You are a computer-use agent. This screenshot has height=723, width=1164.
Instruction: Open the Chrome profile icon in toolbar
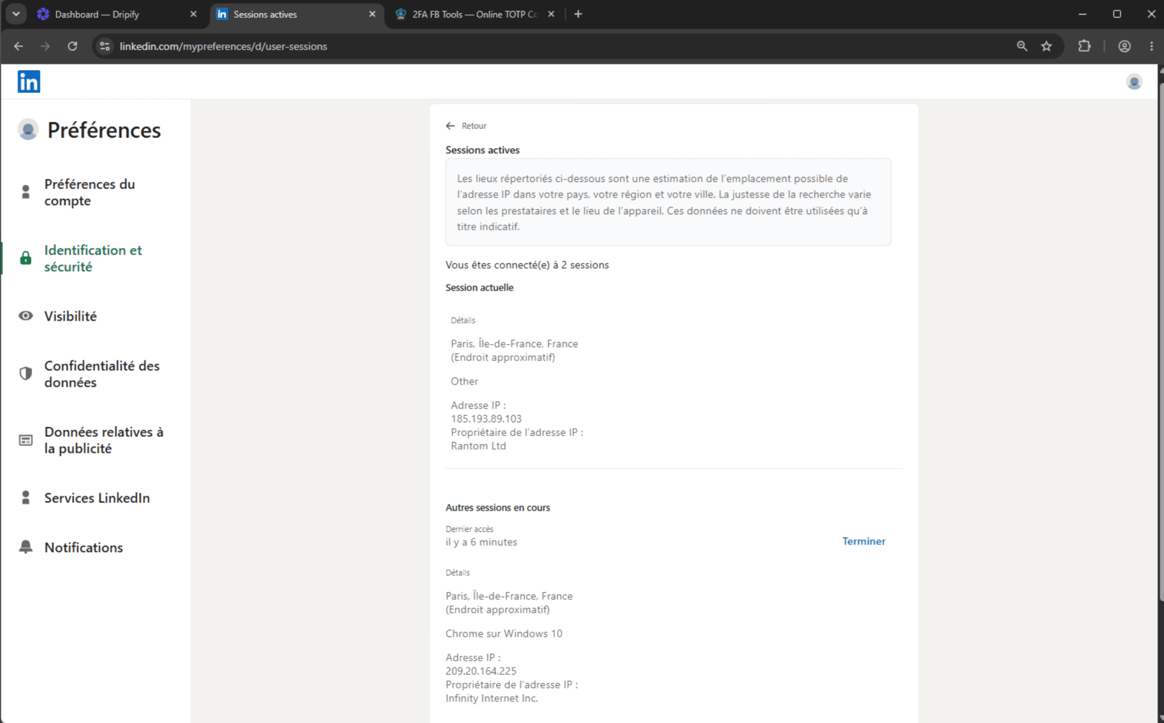pyautogui.click(x=1124, y=46)
